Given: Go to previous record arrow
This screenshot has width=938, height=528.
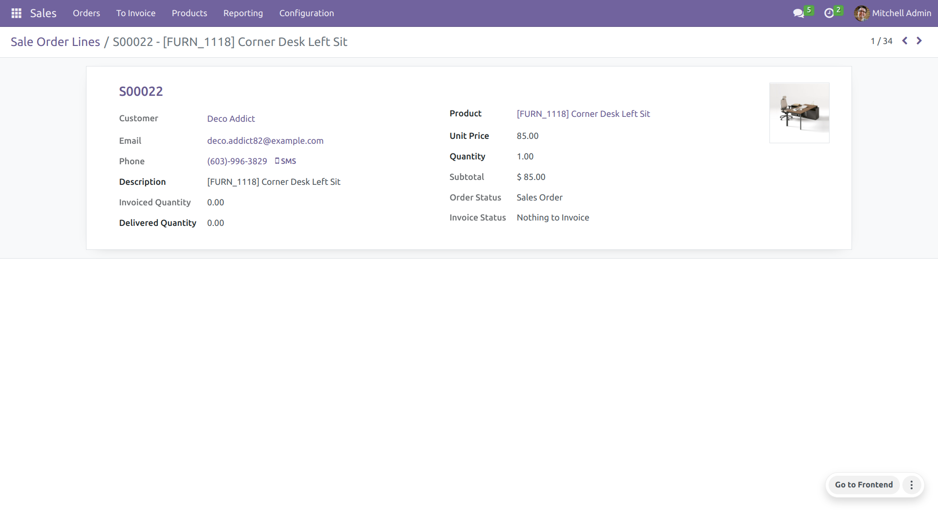Looking at the screenshot, I should point(905,41).
